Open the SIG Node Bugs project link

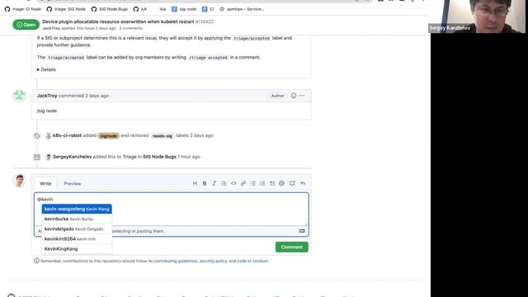tap(159, 157)
